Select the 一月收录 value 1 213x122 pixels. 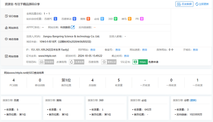[198, 80]
